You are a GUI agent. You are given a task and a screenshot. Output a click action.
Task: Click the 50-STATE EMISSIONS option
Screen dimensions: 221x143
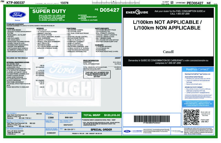(25, 80)
